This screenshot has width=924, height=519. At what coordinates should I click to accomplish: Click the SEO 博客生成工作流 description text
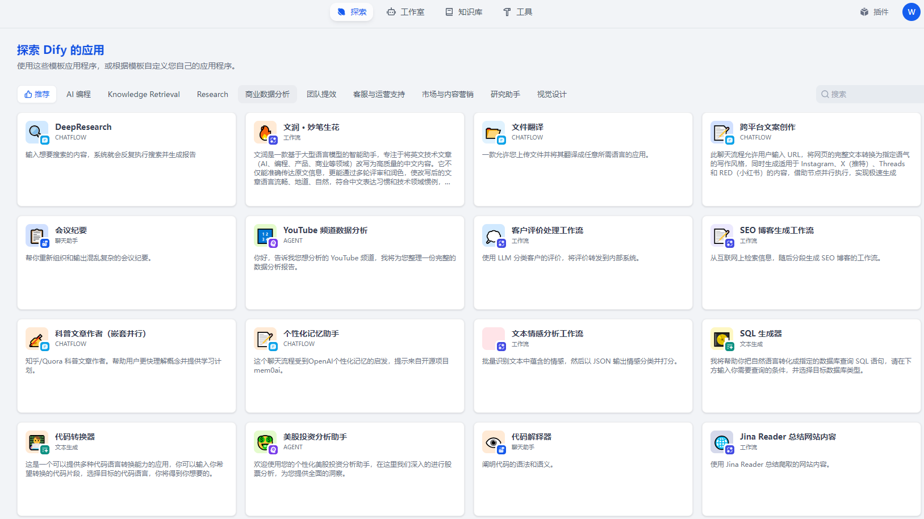click(797, 258)
